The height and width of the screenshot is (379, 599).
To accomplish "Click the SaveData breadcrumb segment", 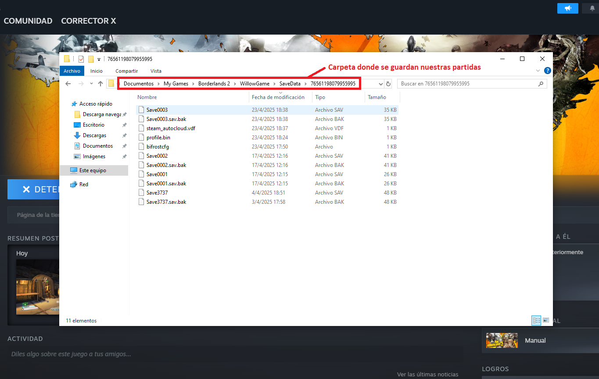I will [290, 84].
